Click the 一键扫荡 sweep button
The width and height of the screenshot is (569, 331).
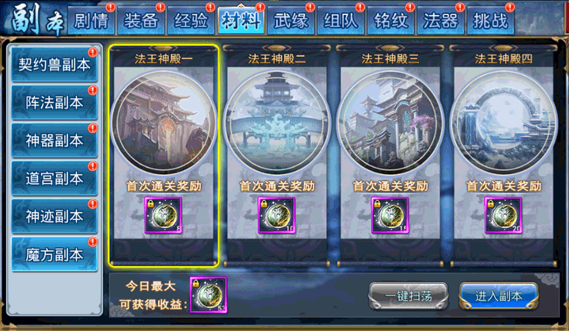pyautogui.click(x=408, y=296)
